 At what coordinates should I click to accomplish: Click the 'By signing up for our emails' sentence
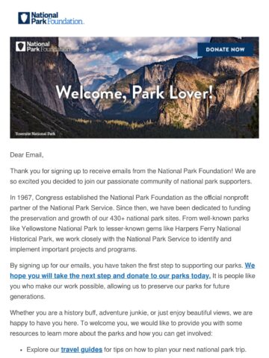(x=126, y=266)
